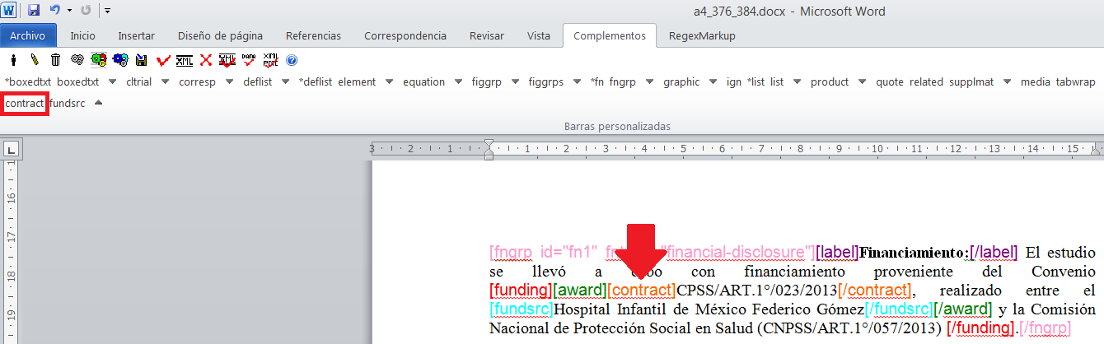Click the red checkmark validate icon
The width and height of the screenshot is (1104, 344).
click(163, 60)
